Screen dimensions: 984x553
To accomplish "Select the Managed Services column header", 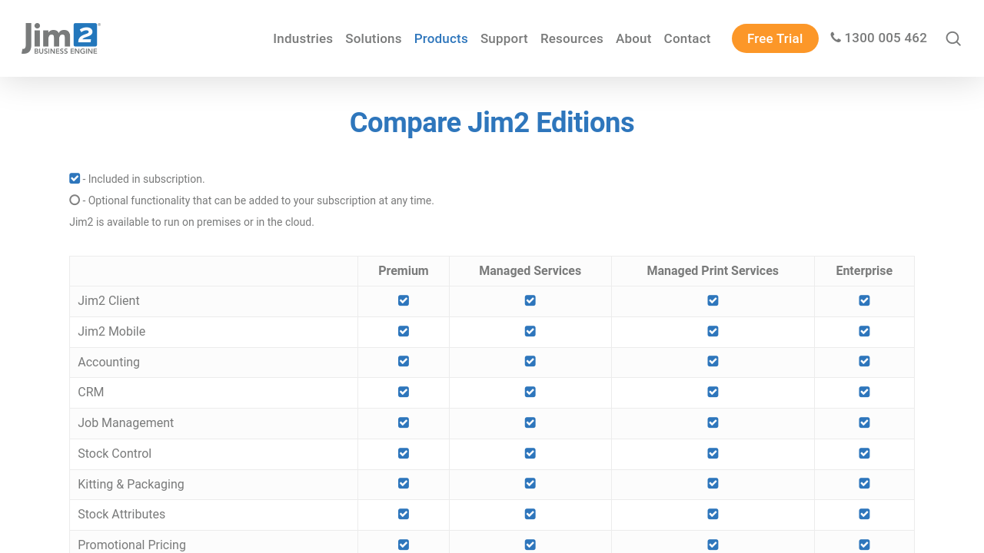I will click(x=530, y=270).
